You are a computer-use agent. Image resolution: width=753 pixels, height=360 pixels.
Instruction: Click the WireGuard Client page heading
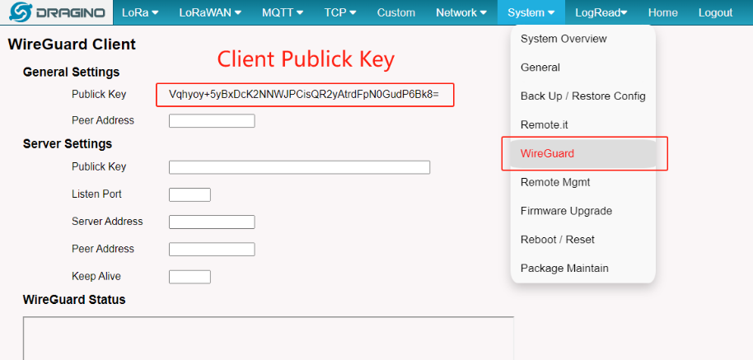(72, 44)
